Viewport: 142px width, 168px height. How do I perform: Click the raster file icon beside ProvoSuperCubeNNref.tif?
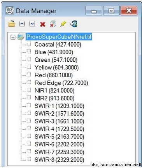[21, 36]
